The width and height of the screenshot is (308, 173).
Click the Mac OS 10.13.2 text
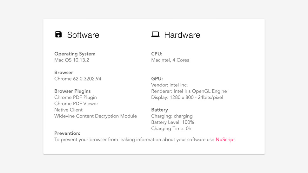(72, 60)
